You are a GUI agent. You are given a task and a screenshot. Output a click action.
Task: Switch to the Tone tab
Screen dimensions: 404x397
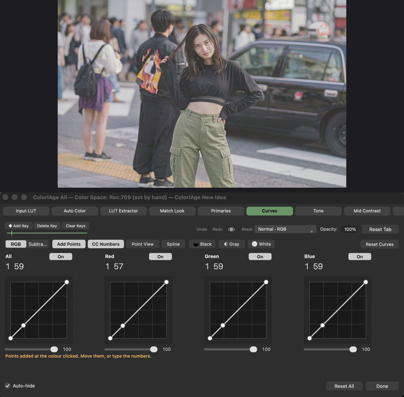318,211
